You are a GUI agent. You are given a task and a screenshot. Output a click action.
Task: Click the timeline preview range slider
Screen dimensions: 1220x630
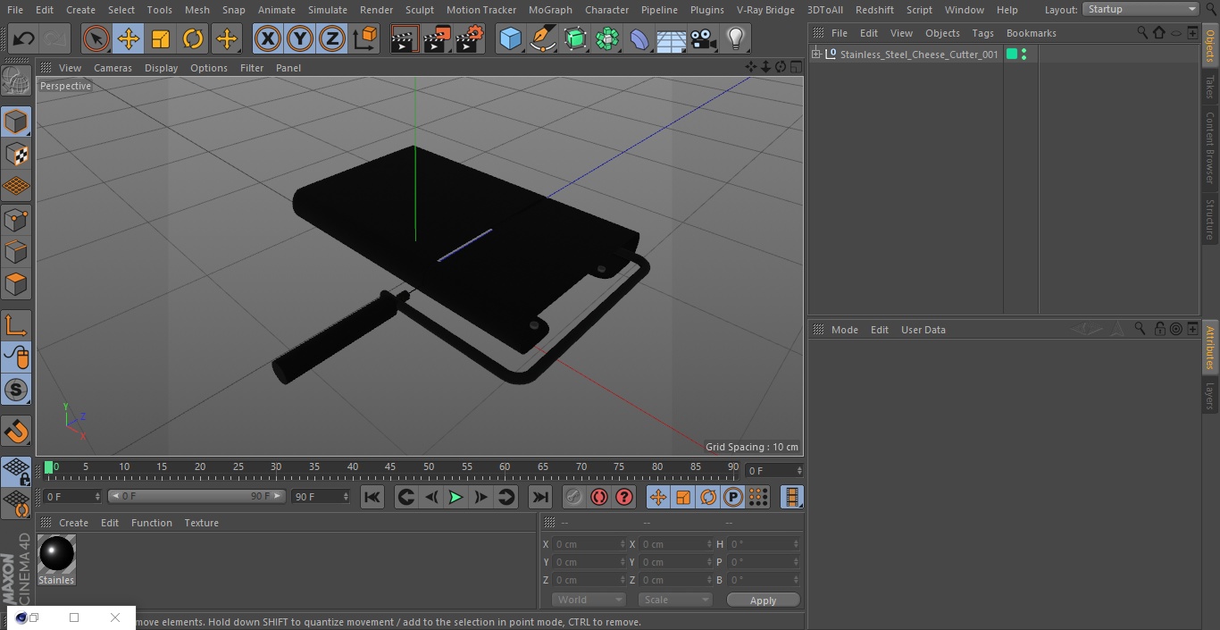tap(196, 496)
